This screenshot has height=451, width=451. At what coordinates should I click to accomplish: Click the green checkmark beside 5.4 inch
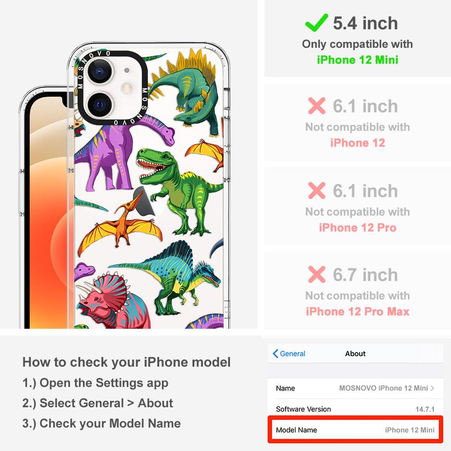[x=317, y=23]
